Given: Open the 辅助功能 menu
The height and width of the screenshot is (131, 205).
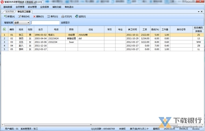Looking at the screenshot, I should tap(57, 7).
